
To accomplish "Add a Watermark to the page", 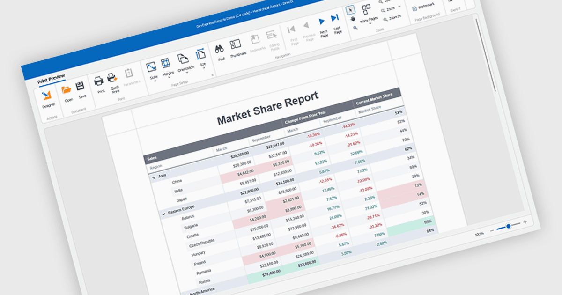I will coord(422,7).
